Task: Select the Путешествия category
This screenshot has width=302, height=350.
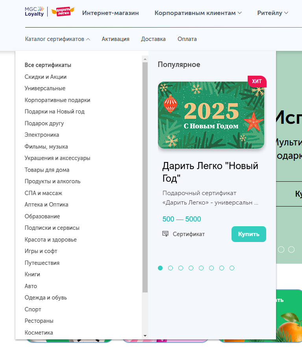Action: [42, 263]
